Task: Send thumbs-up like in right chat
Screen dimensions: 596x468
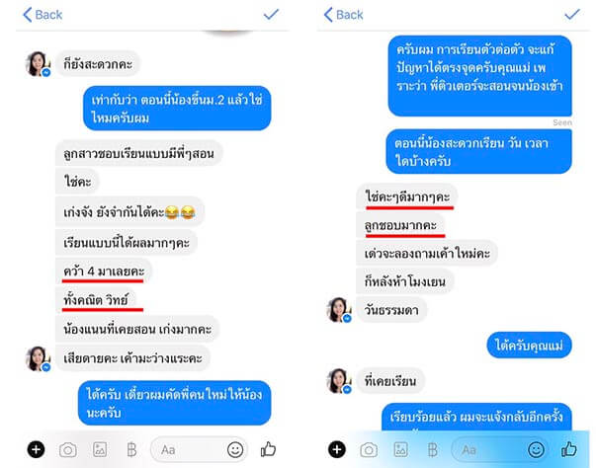Action: [x=569, y=449]
